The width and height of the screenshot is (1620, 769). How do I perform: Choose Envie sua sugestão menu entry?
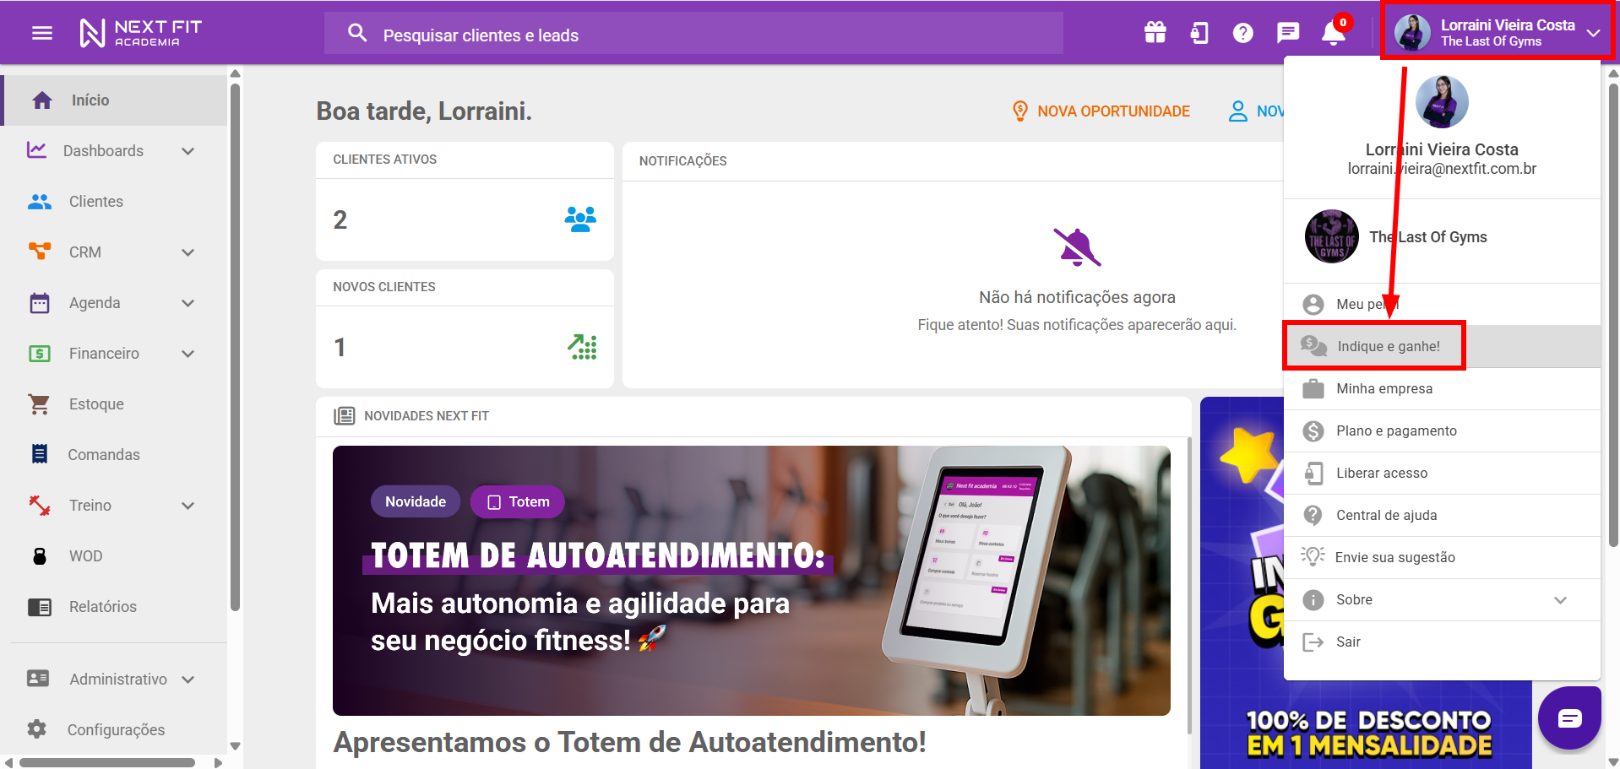[x=1442, y=557]
